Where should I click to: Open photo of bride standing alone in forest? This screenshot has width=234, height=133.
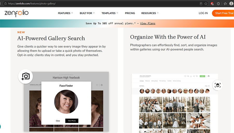coord(175,121)
